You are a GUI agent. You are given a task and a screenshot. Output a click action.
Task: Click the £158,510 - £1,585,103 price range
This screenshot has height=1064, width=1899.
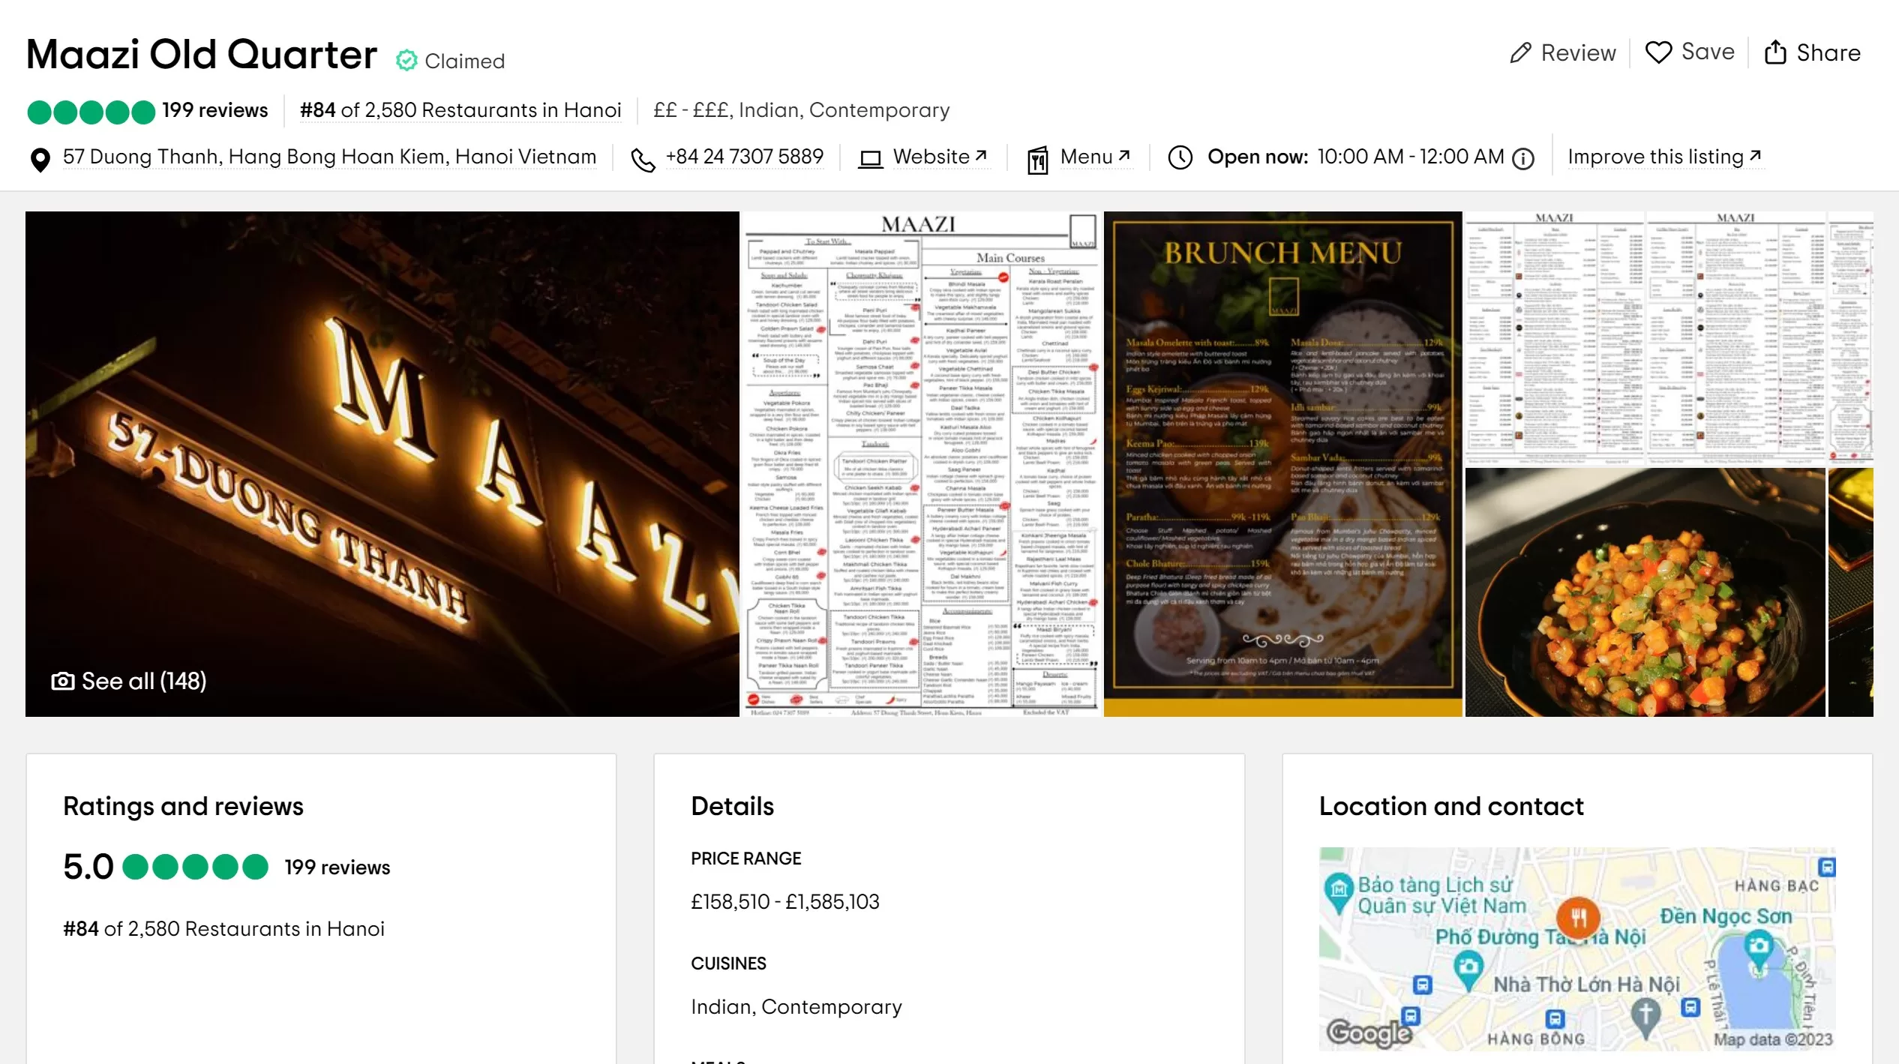tap(784, 902)
